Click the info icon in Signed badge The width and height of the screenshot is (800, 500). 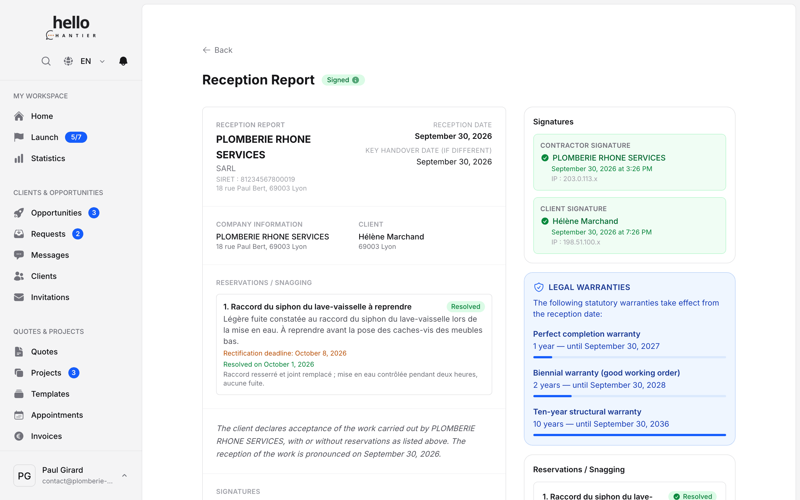click(x=356, y=80)
